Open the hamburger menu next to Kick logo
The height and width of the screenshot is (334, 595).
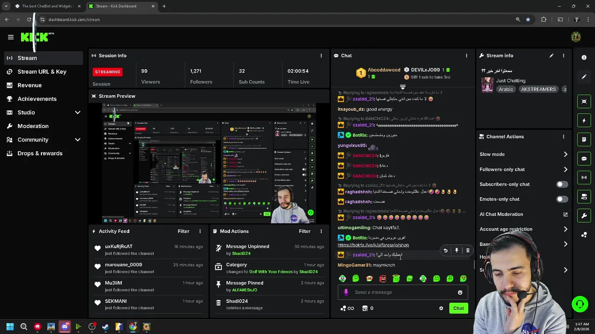(11, 37)
